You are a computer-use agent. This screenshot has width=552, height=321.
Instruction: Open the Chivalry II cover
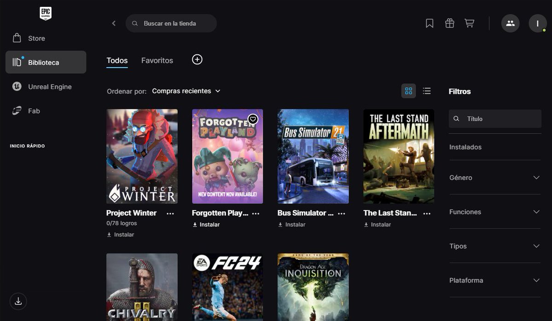click(x=142, y=287)
